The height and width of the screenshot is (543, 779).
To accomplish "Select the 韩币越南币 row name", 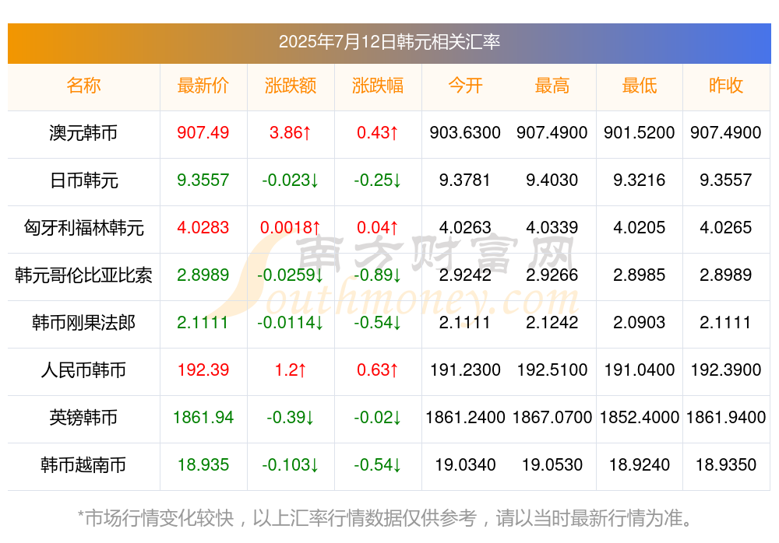I will 83,465.
